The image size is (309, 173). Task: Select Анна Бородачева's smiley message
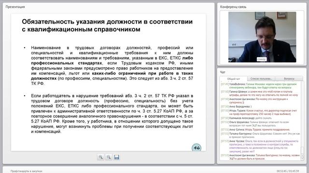click(x=236, y=107)
